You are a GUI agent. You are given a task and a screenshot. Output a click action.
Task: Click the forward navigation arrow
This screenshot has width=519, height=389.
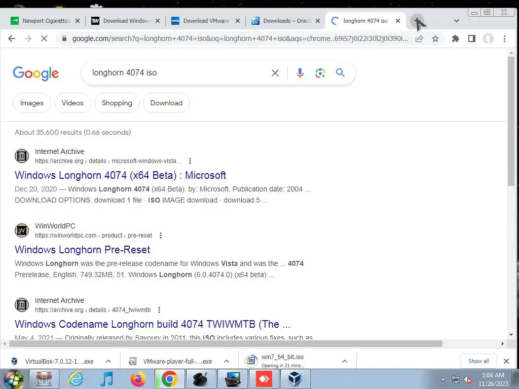pos(28,38)
